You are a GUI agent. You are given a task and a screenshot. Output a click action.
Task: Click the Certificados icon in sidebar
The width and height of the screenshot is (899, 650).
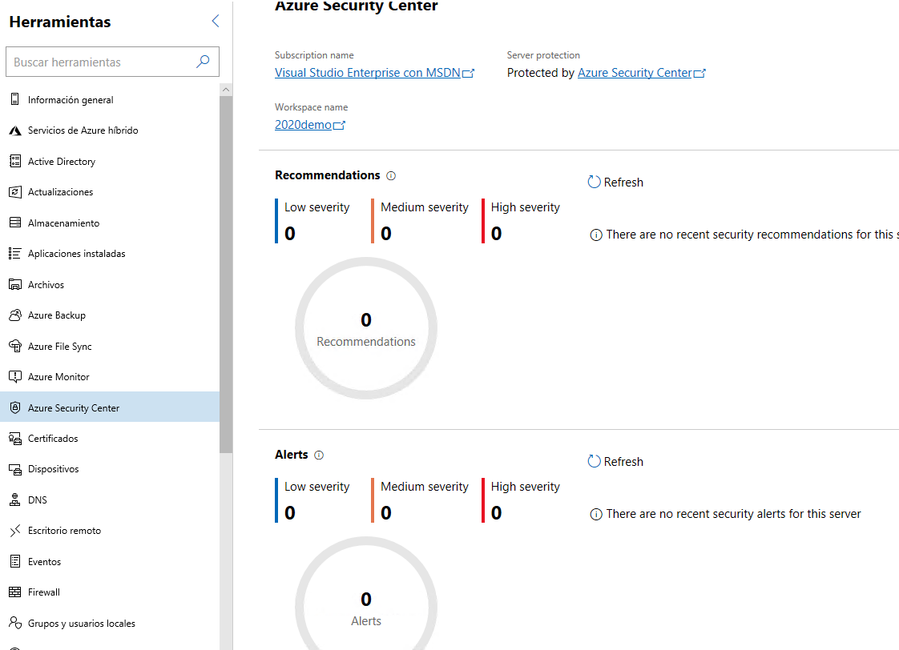pos(14,439)
